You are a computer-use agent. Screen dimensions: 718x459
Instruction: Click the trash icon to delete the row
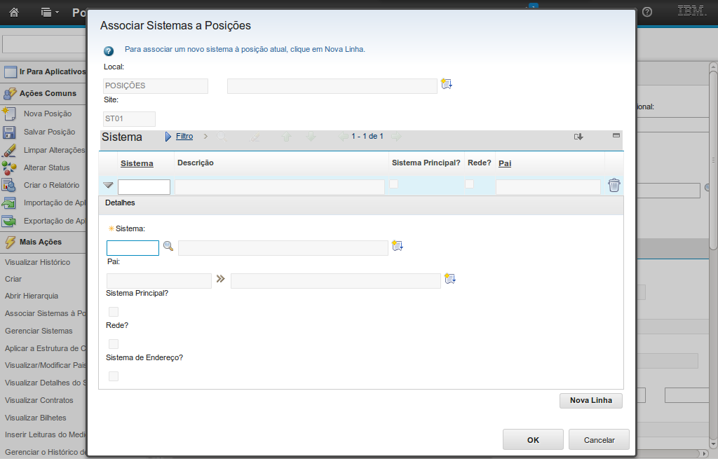coord(614,185)
